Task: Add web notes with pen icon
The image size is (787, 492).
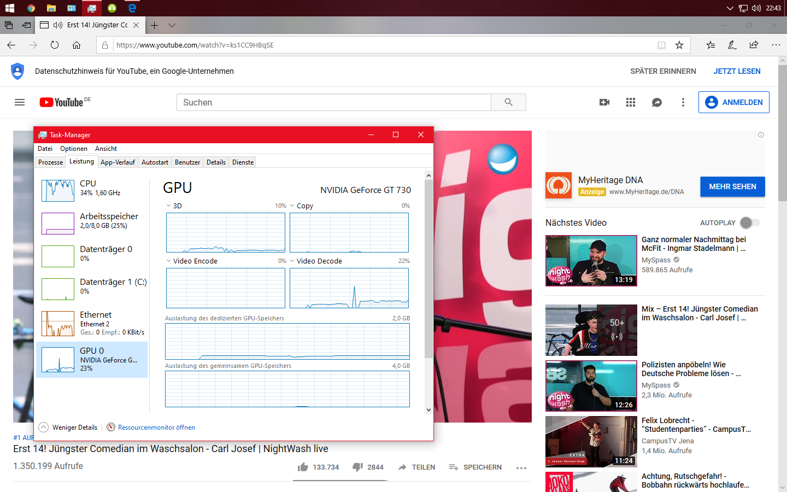Action: [x=732, y=45]
